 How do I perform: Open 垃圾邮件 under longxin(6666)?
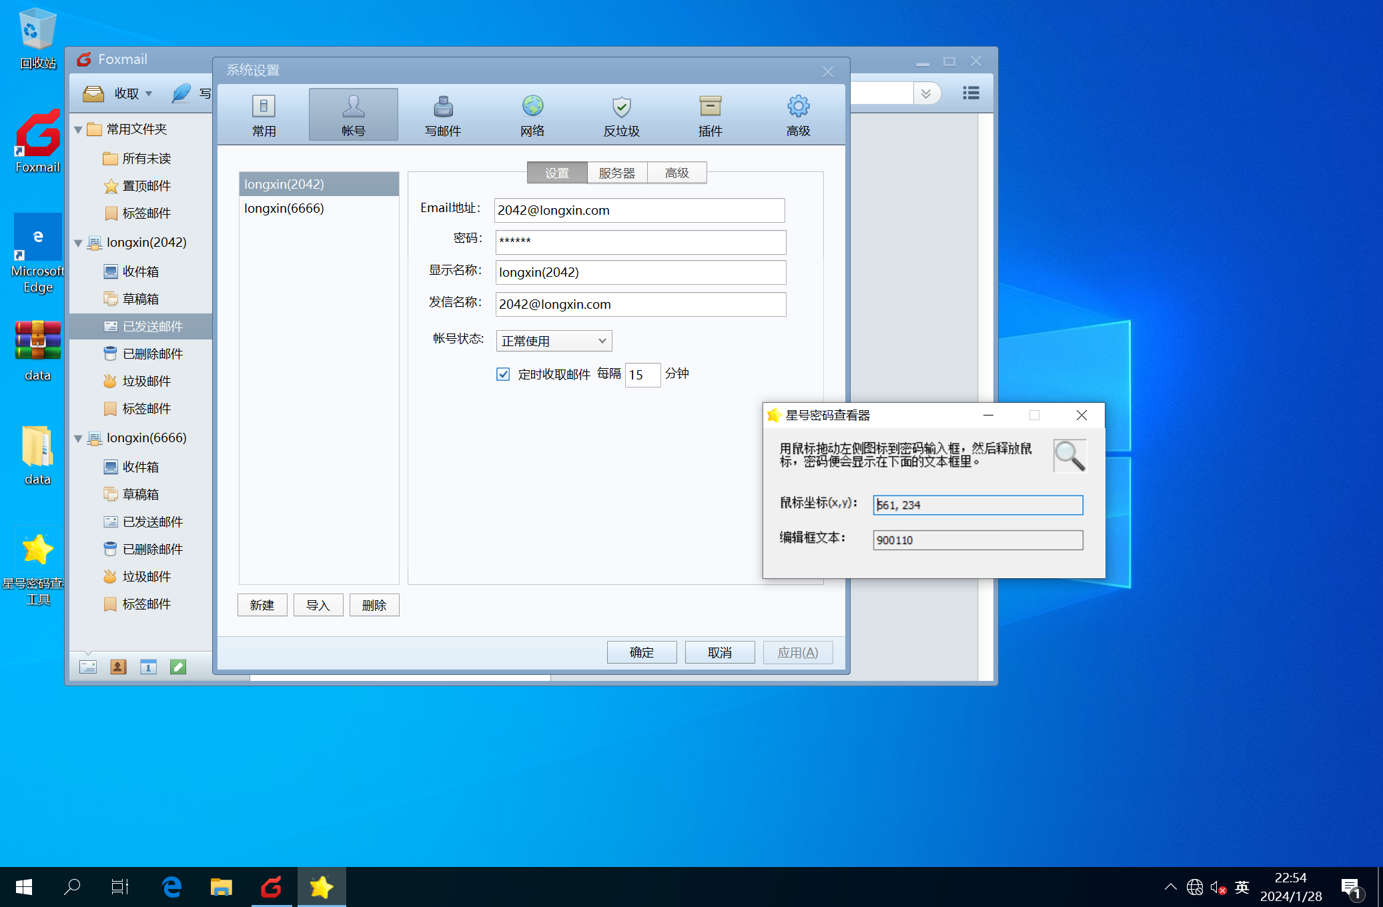[137, 576]
